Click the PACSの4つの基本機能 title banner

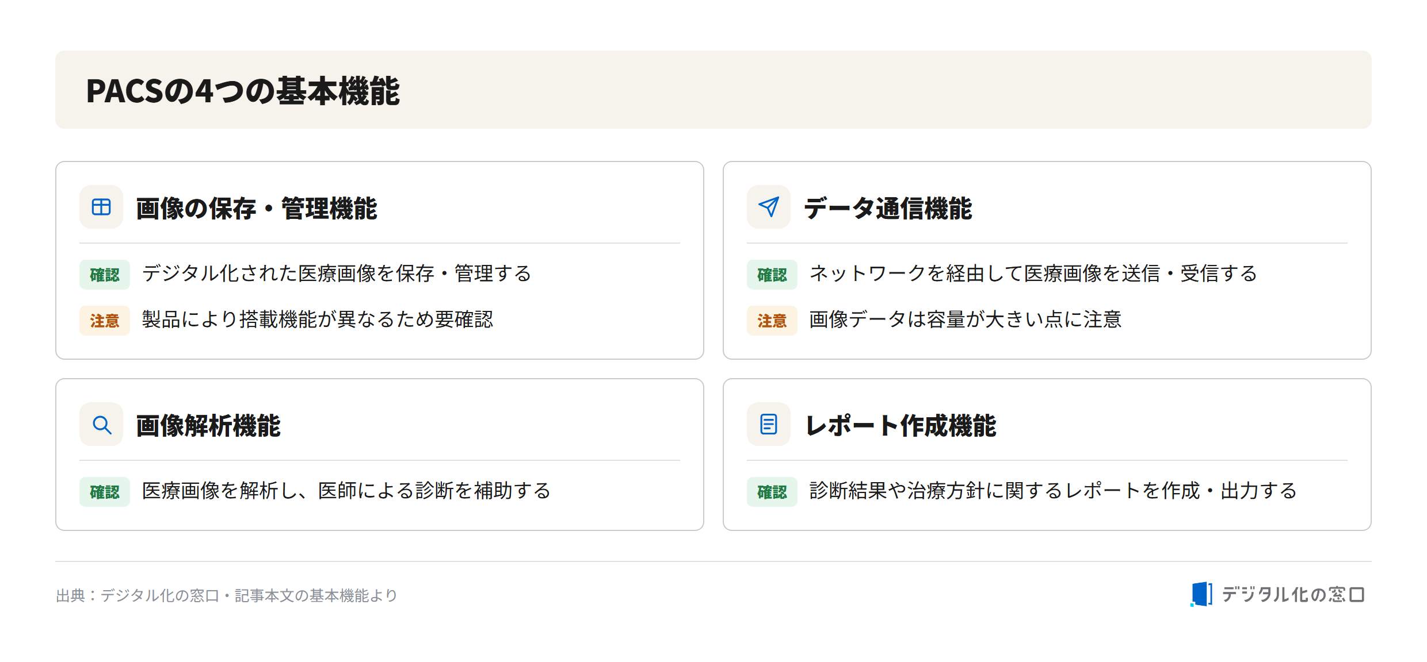[713, 90]
